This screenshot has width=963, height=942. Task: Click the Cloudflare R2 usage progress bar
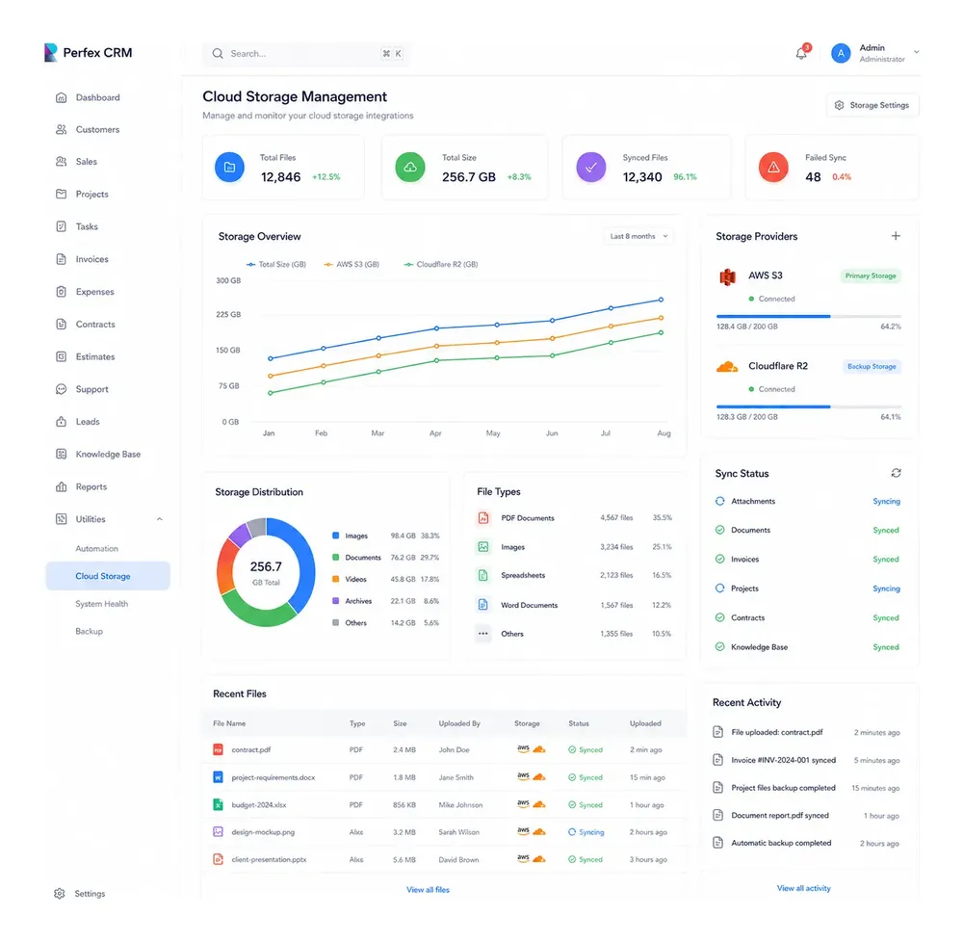click(809, 406)
